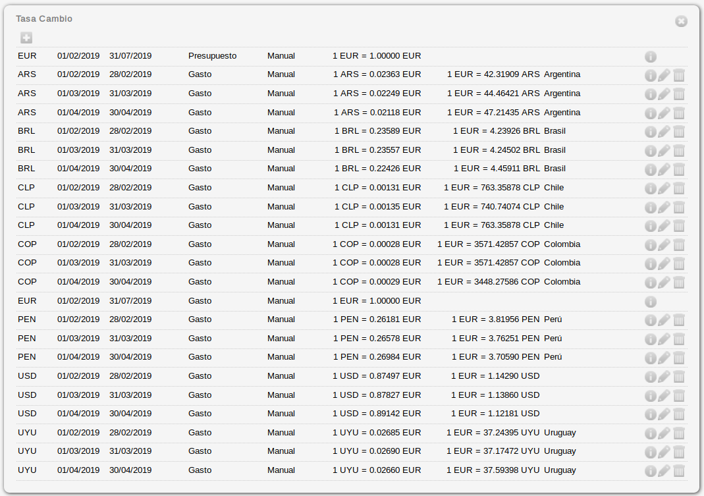Select '1 PEN = 0.26984 EUR' value
704x496 pixels.
tap(377, 357)
